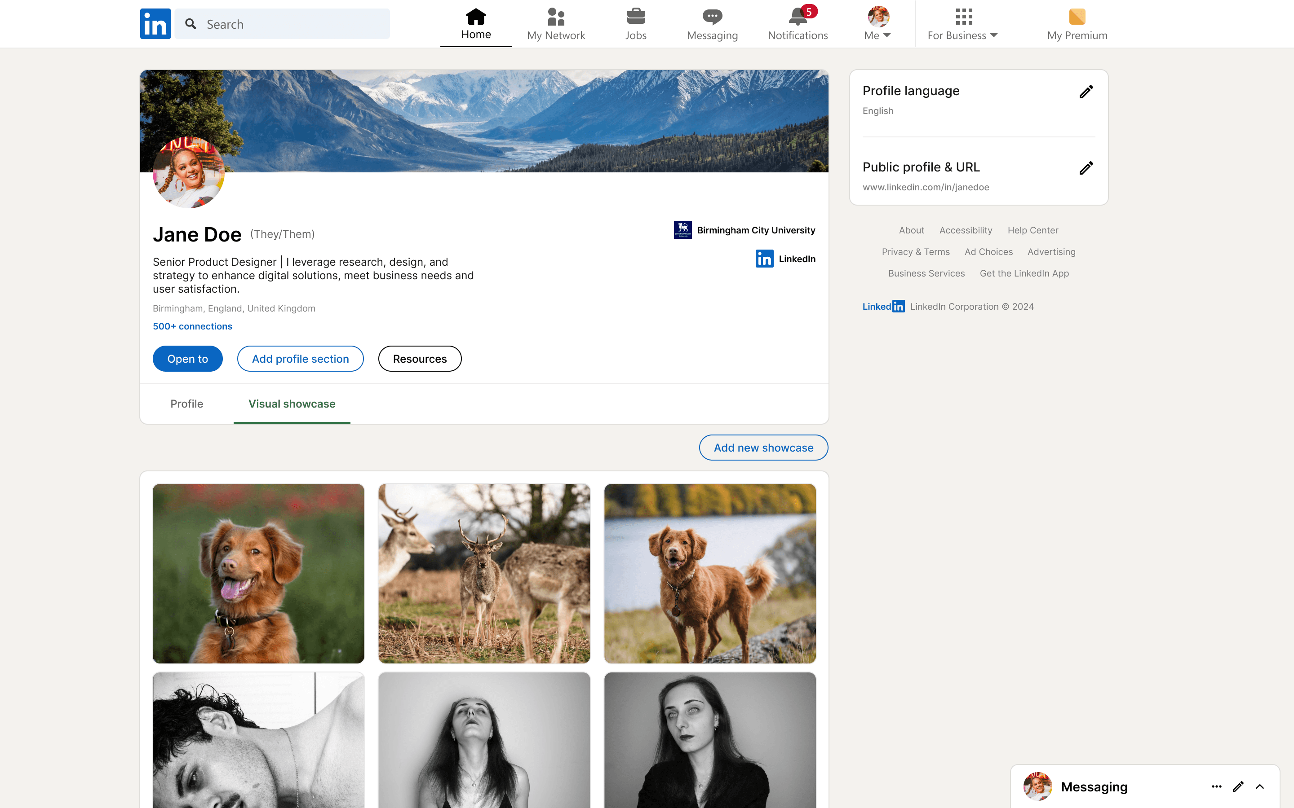The height and width of the screenshot is (808, 1294).
Task: View the 500+ connections list
Action: coord(192,326)
